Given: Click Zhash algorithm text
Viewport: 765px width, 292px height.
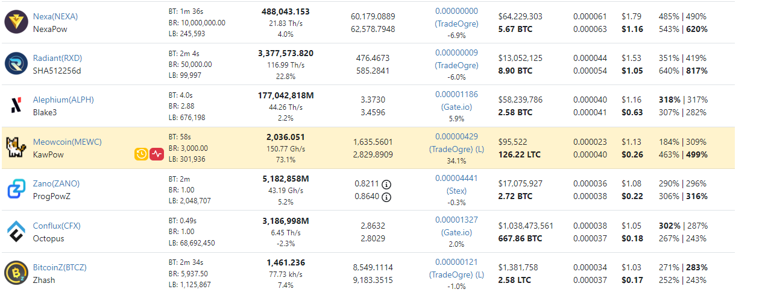Looking at the screenshot, I should 44,280.
